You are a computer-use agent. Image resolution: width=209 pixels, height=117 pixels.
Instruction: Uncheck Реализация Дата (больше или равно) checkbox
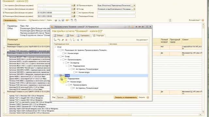click(x=4, y=13)
